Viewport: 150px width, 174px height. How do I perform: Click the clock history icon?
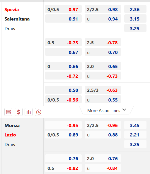39,112
